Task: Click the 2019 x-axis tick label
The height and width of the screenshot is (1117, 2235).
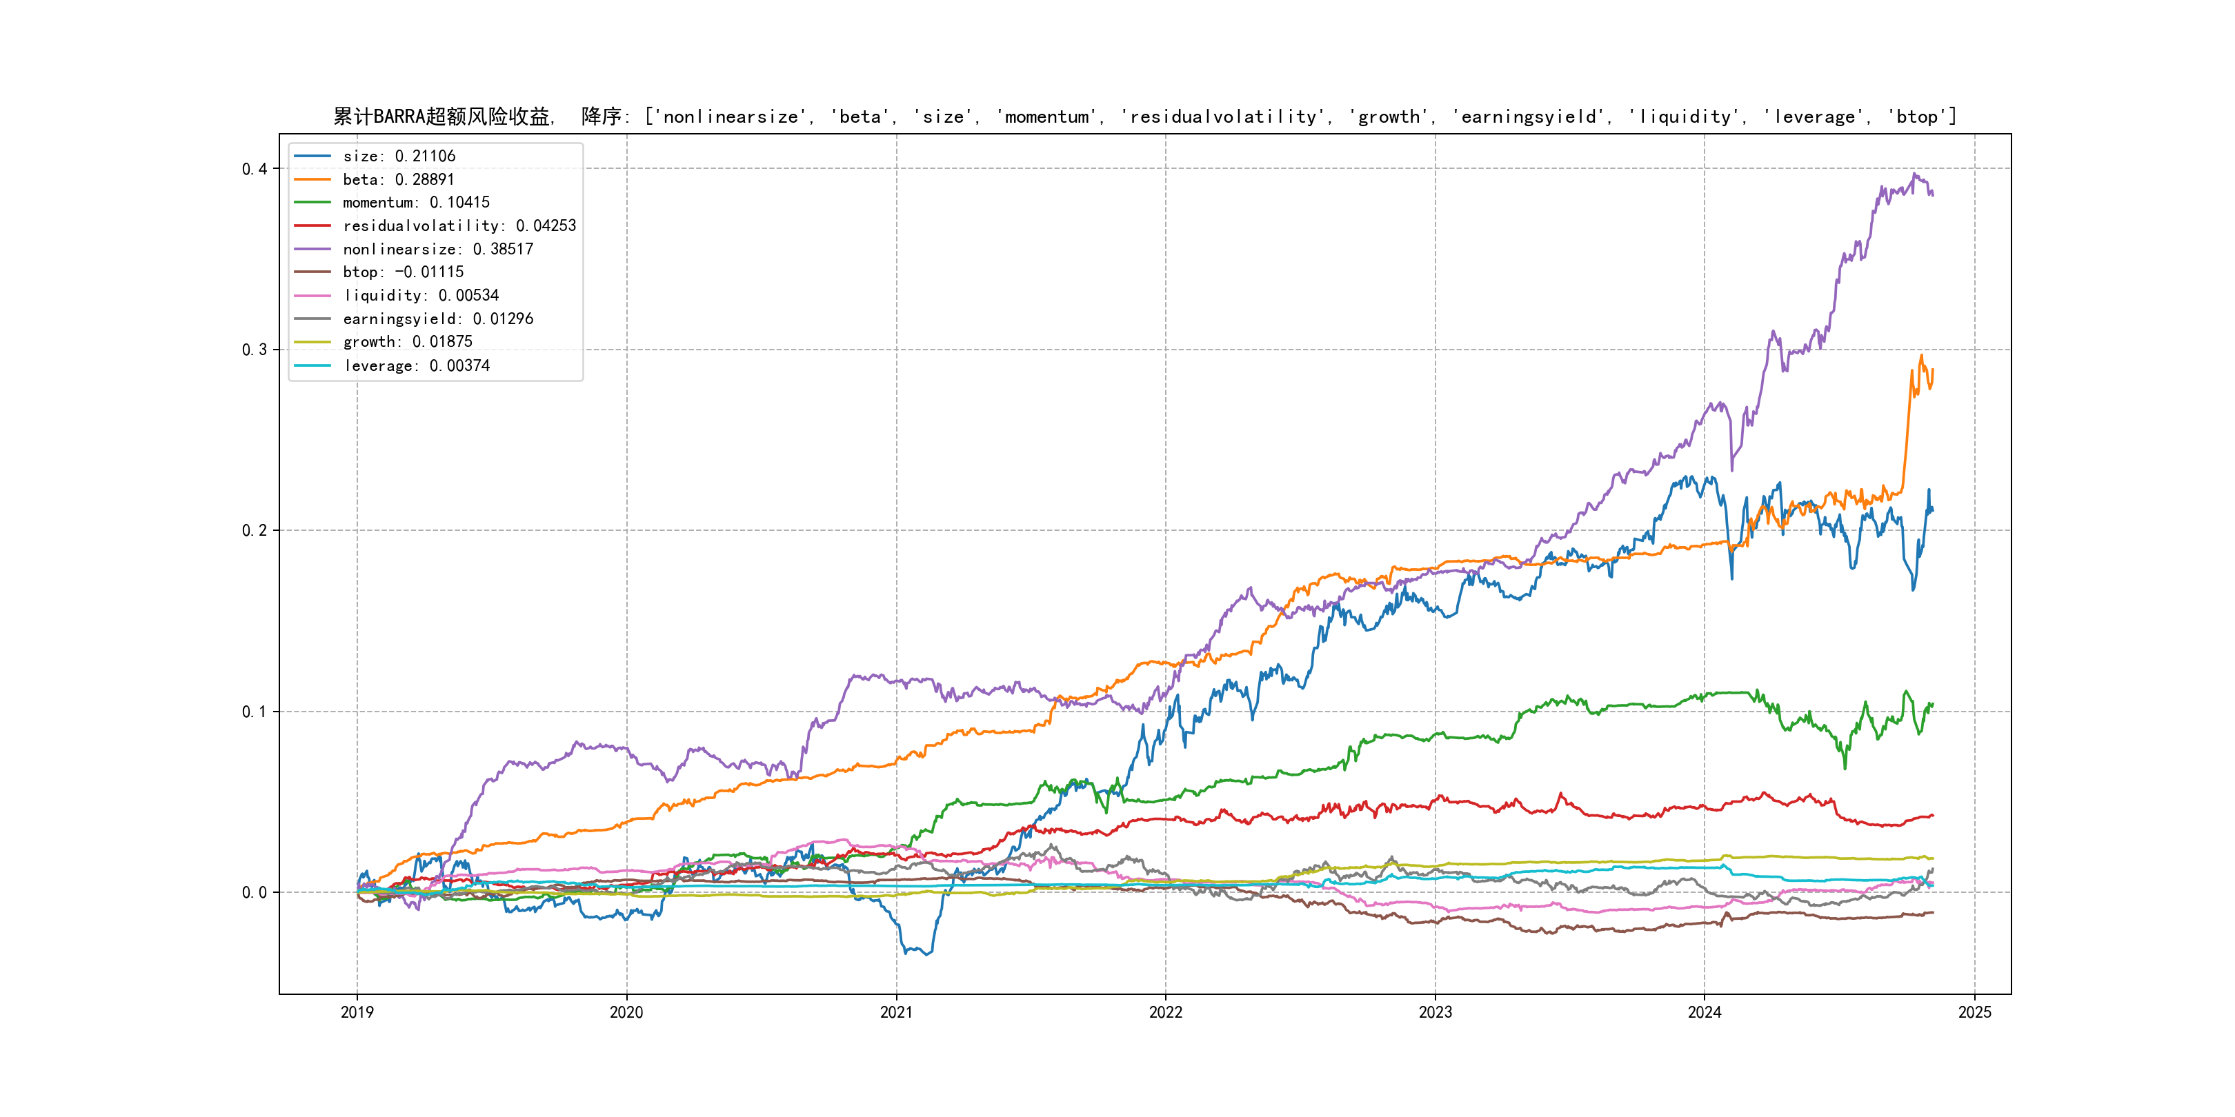Action: (357, 1012)
